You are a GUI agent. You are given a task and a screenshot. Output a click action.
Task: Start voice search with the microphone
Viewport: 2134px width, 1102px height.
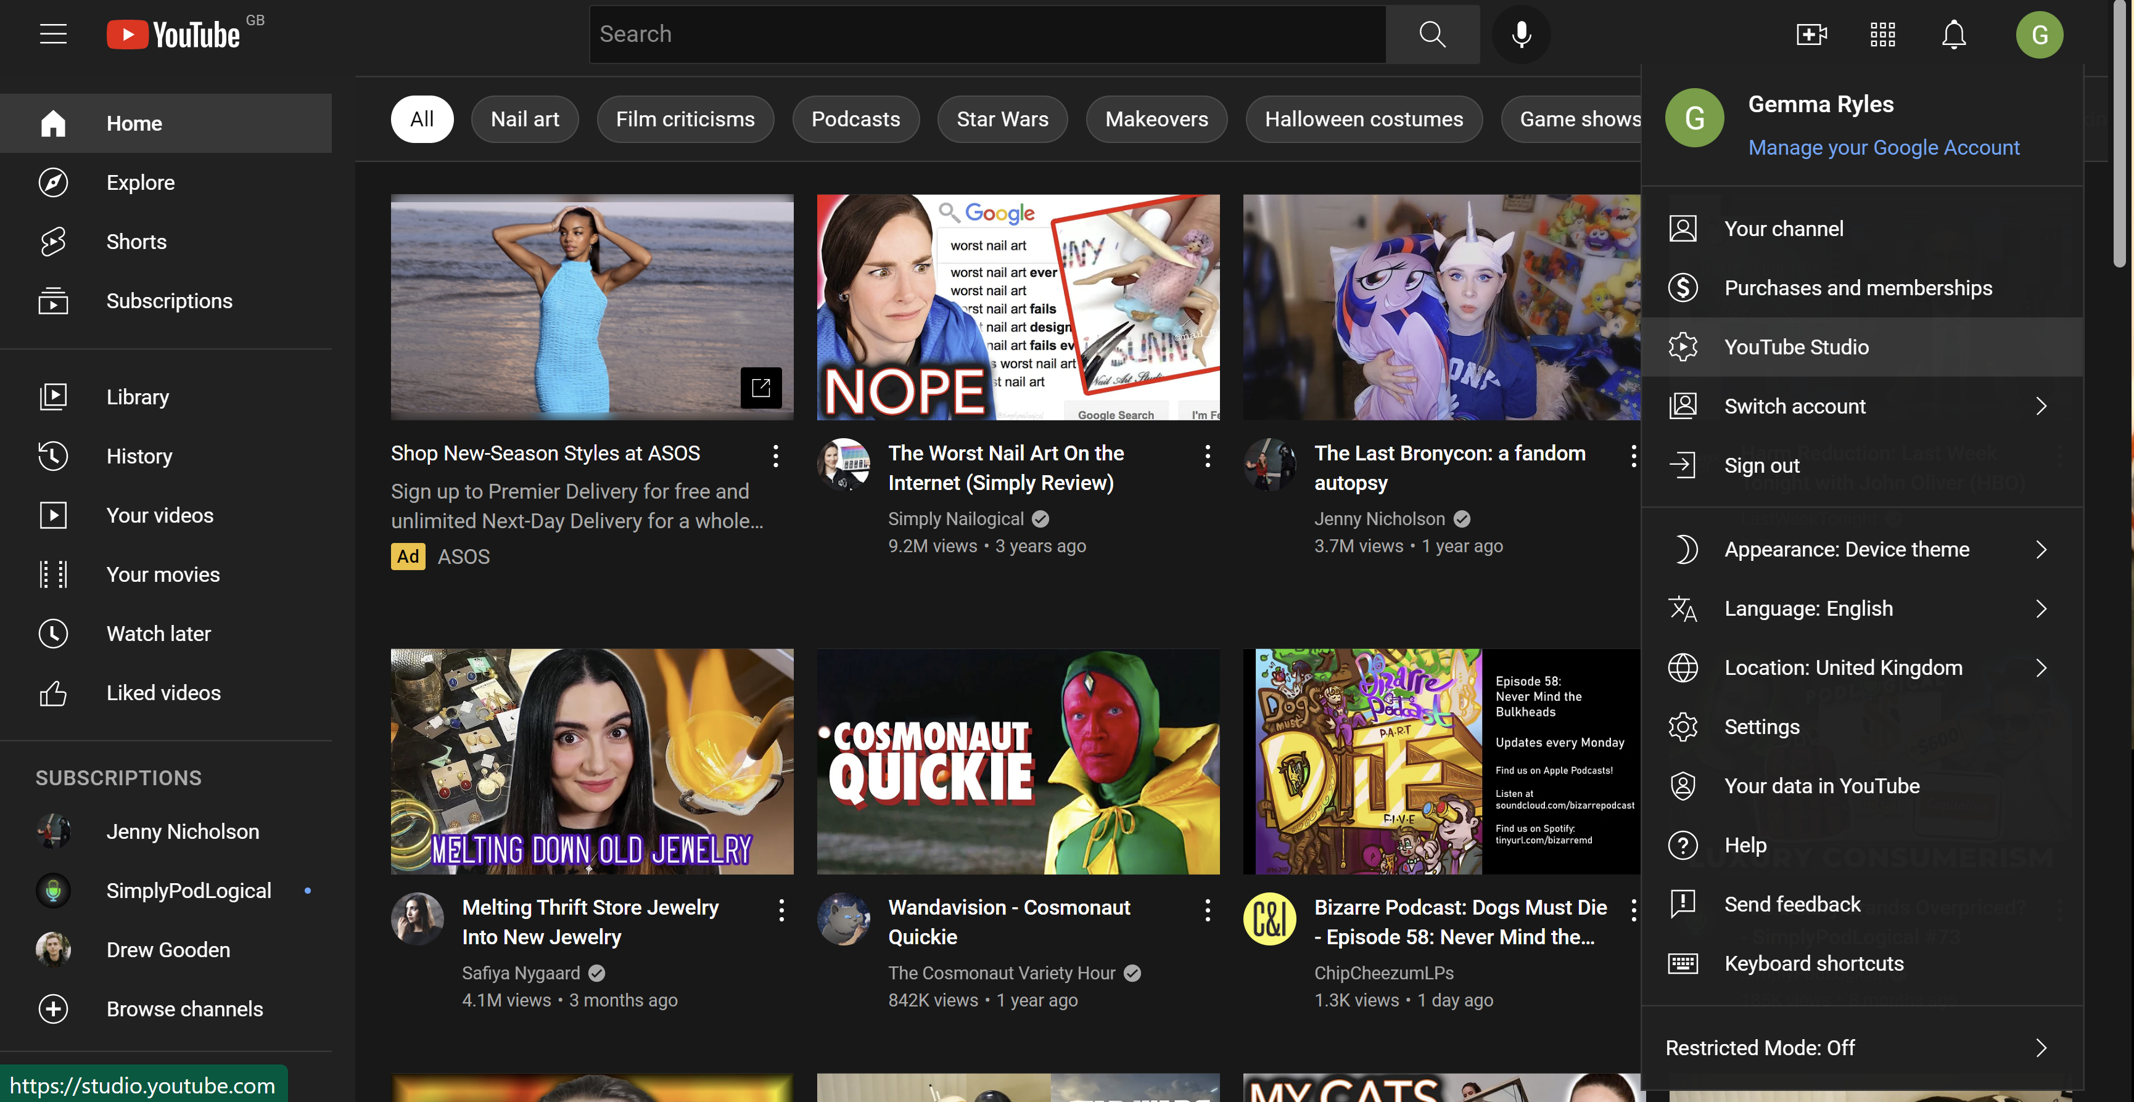pyautogui.click(x=1521, y=34)
